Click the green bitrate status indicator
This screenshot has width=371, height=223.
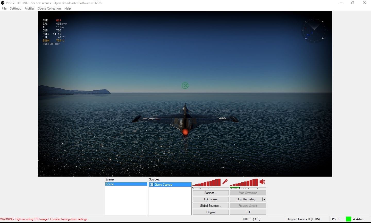click(x=348, y=219)
